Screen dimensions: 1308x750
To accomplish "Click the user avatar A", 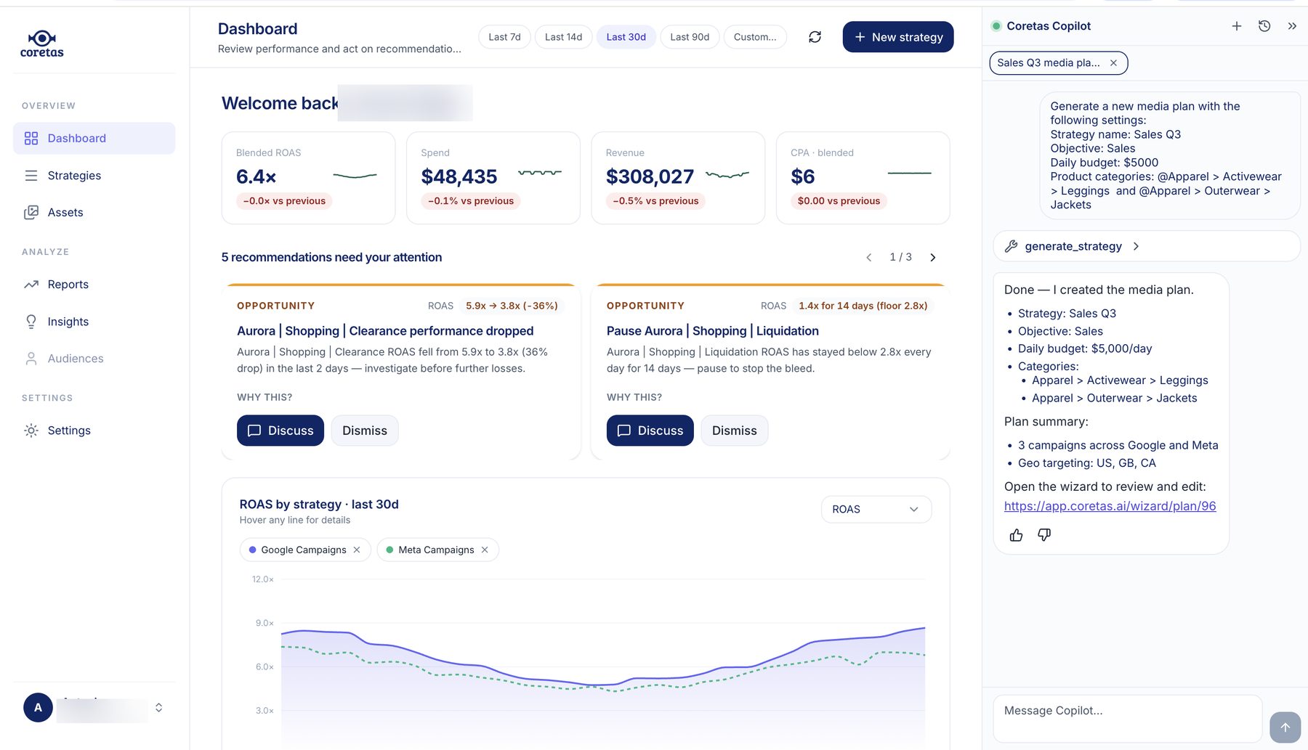I will 38,707.
